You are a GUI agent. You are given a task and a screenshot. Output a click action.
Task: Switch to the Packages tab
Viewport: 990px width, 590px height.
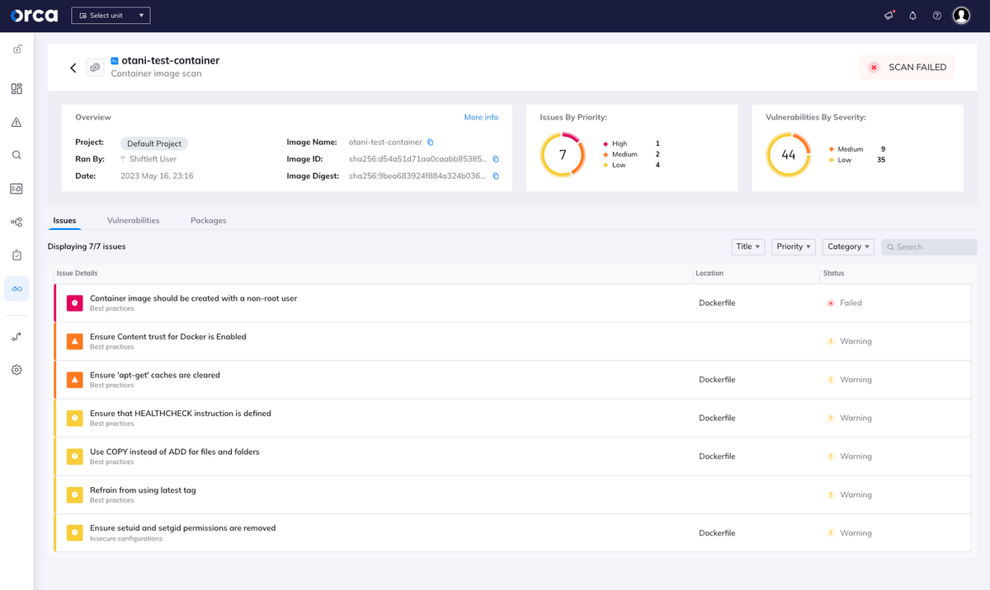coord(209,221)
